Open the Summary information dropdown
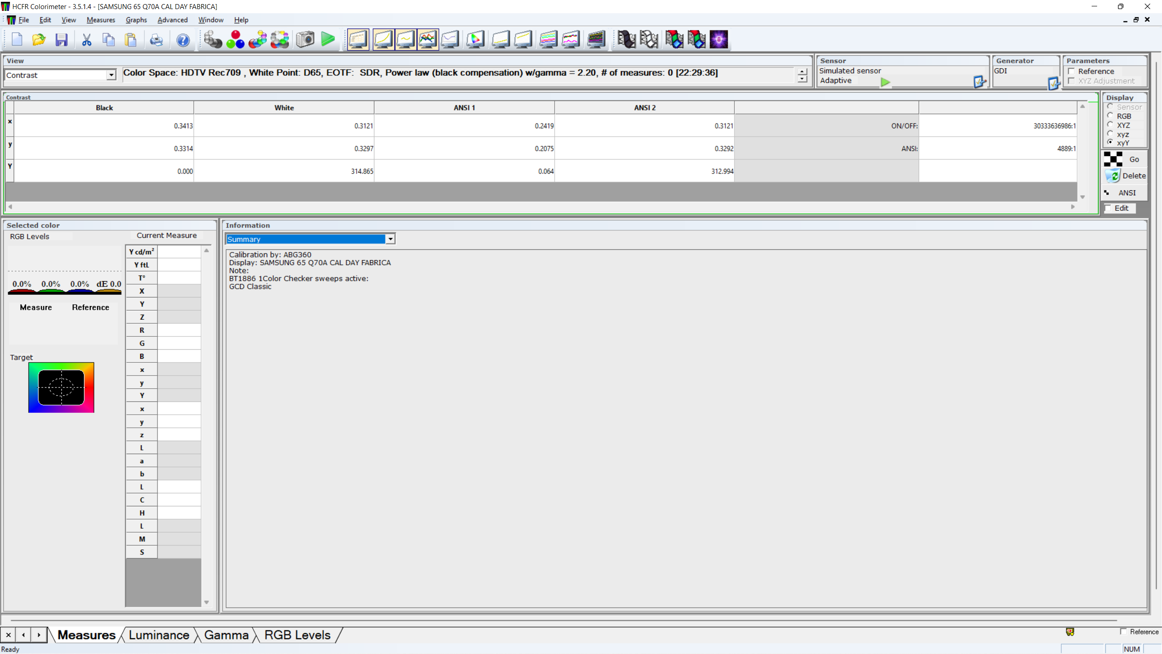 pos(390,239)
